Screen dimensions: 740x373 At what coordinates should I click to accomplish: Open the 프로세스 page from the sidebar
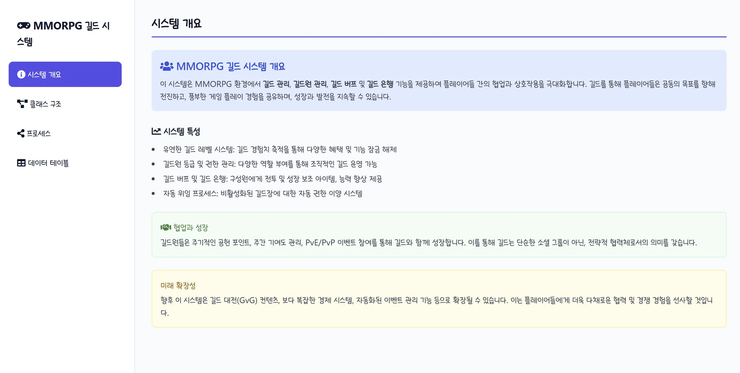coord(39,133)
